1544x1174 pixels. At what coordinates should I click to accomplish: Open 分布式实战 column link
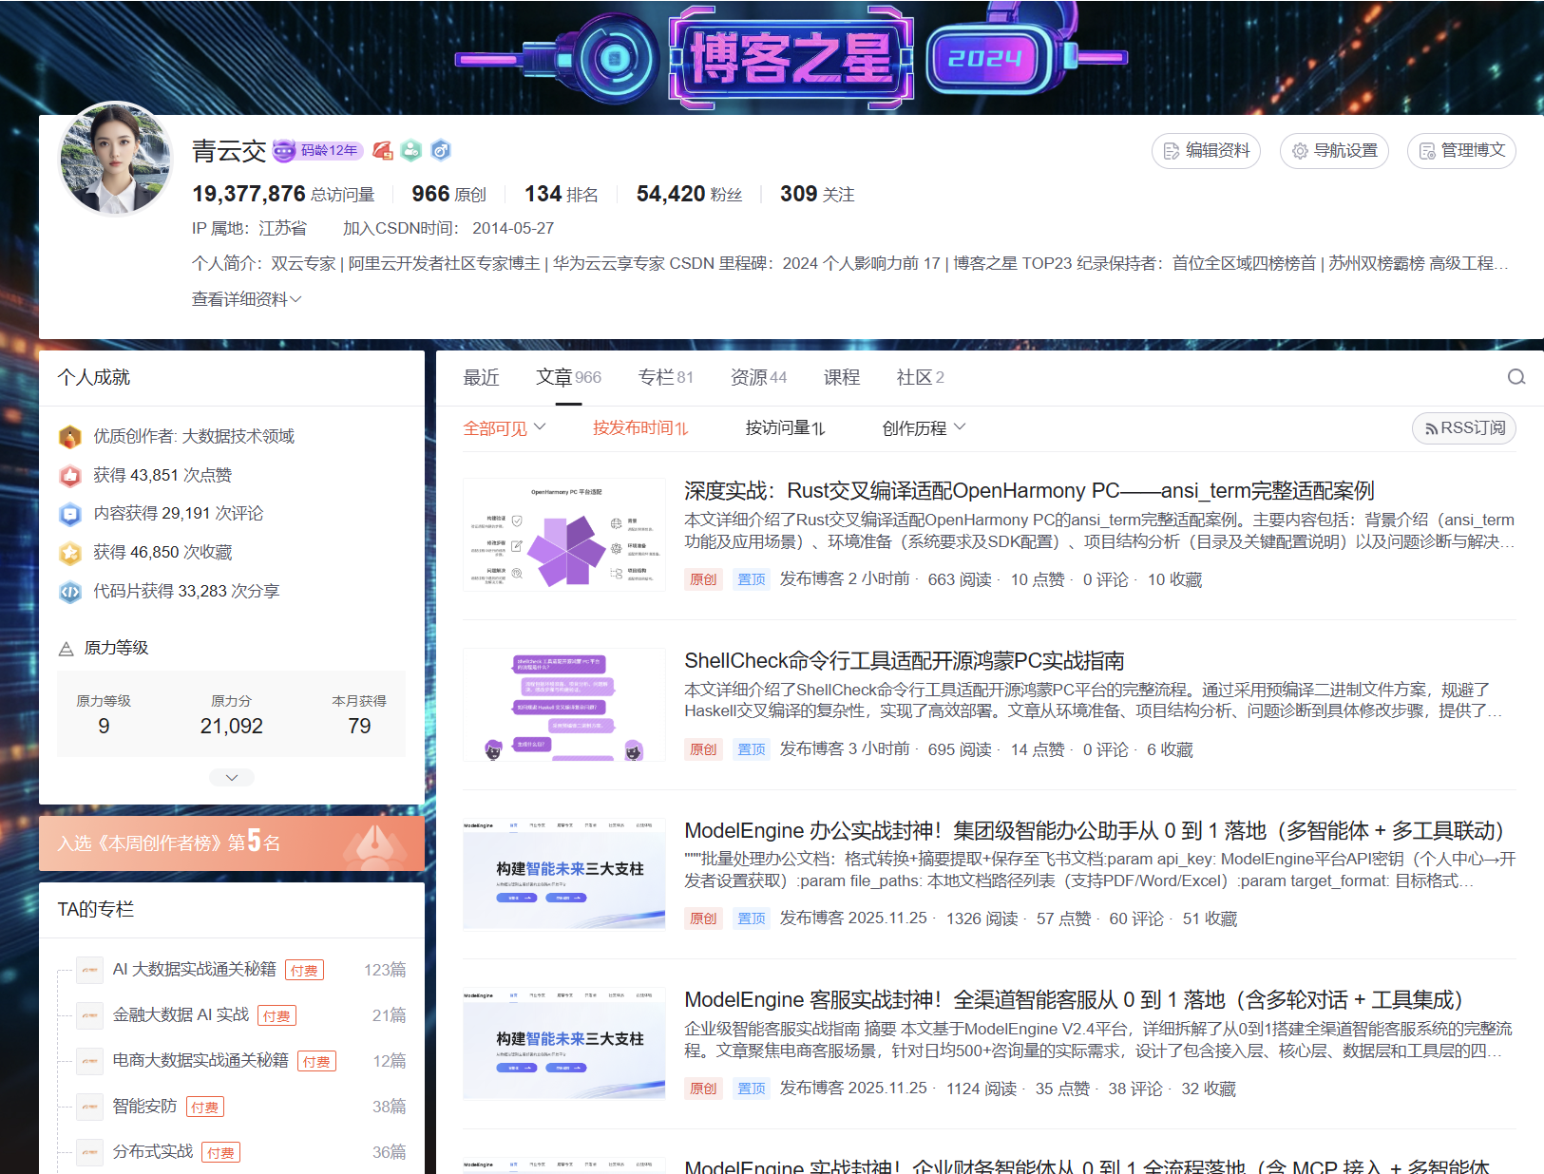click(153, 1152)
